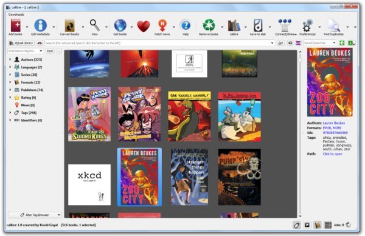365x236 pixels.
Task: Open Fetch news icon
Action: (162, 25)
